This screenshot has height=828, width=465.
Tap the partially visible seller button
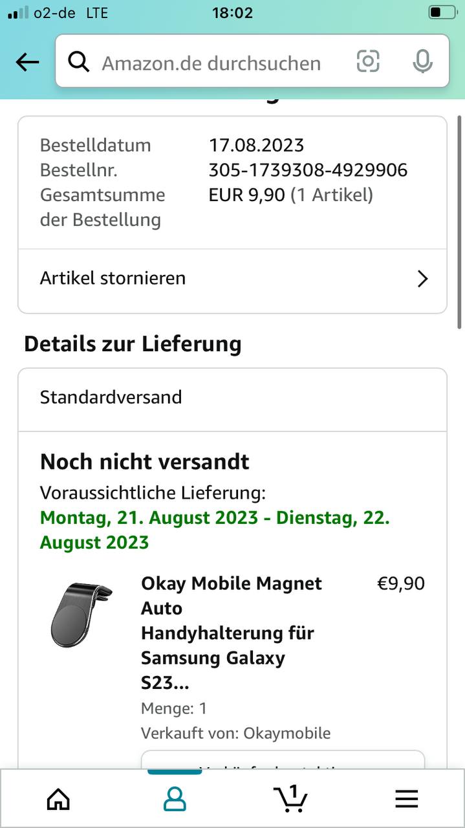283,760
